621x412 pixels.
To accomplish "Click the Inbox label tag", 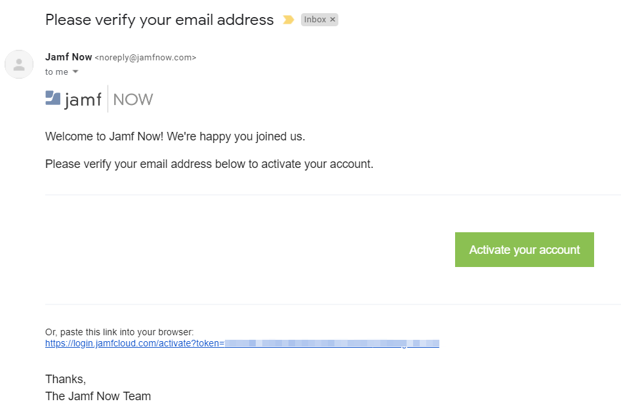I will pos(315,20).
